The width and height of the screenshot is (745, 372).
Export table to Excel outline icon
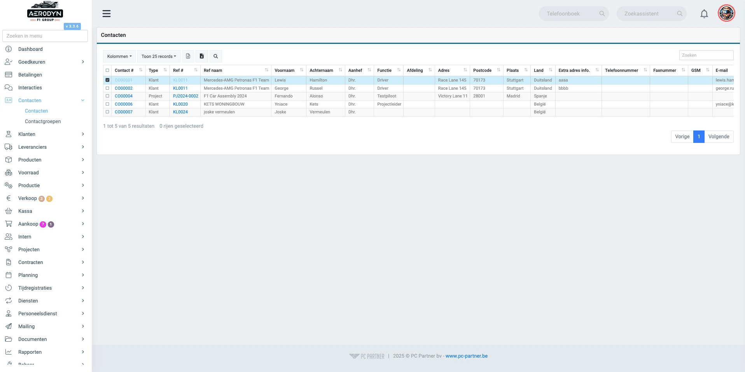click(x=188, y=56)
